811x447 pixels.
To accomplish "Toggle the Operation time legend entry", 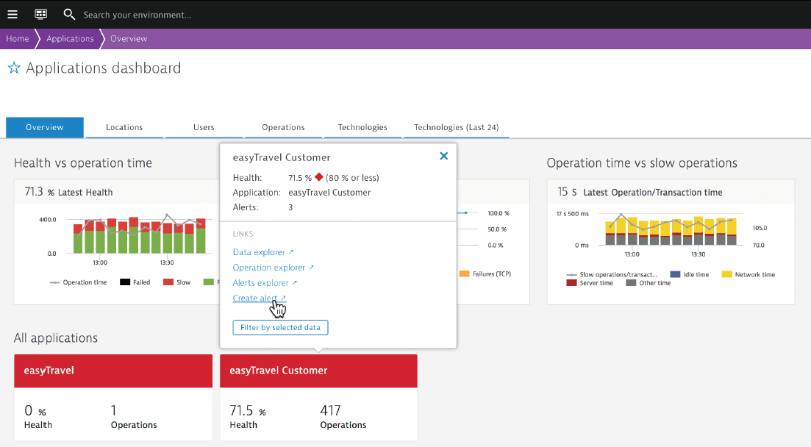I will pos(78,282).
